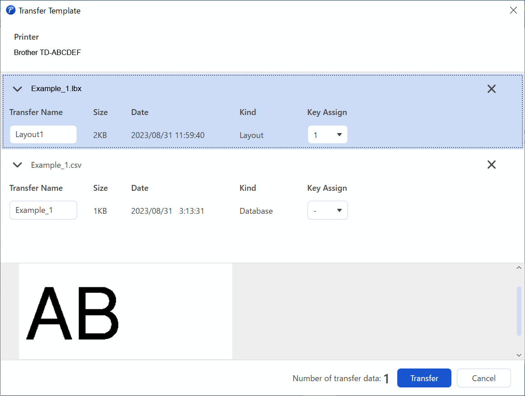Remove Example_1.lbx from the transfer list

492,89
